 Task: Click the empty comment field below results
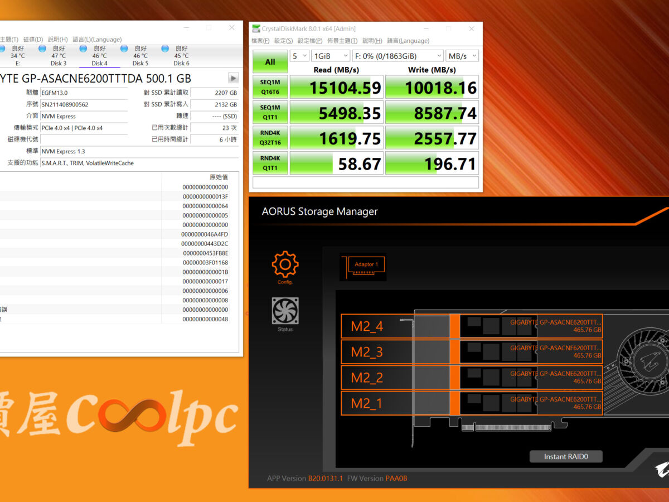tap(366, 182)
